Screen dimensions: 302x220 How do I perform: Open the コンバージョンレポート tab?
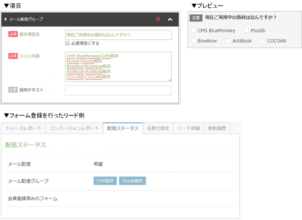[x=74, y=128]
